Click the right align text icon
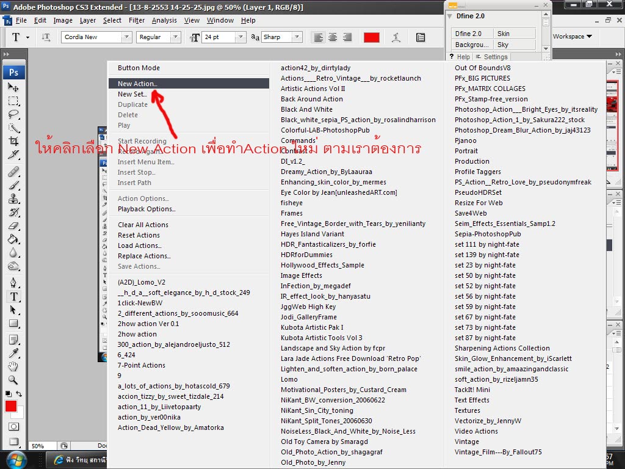This screenshot has height=469, width=625. click(x=347, y=37)
